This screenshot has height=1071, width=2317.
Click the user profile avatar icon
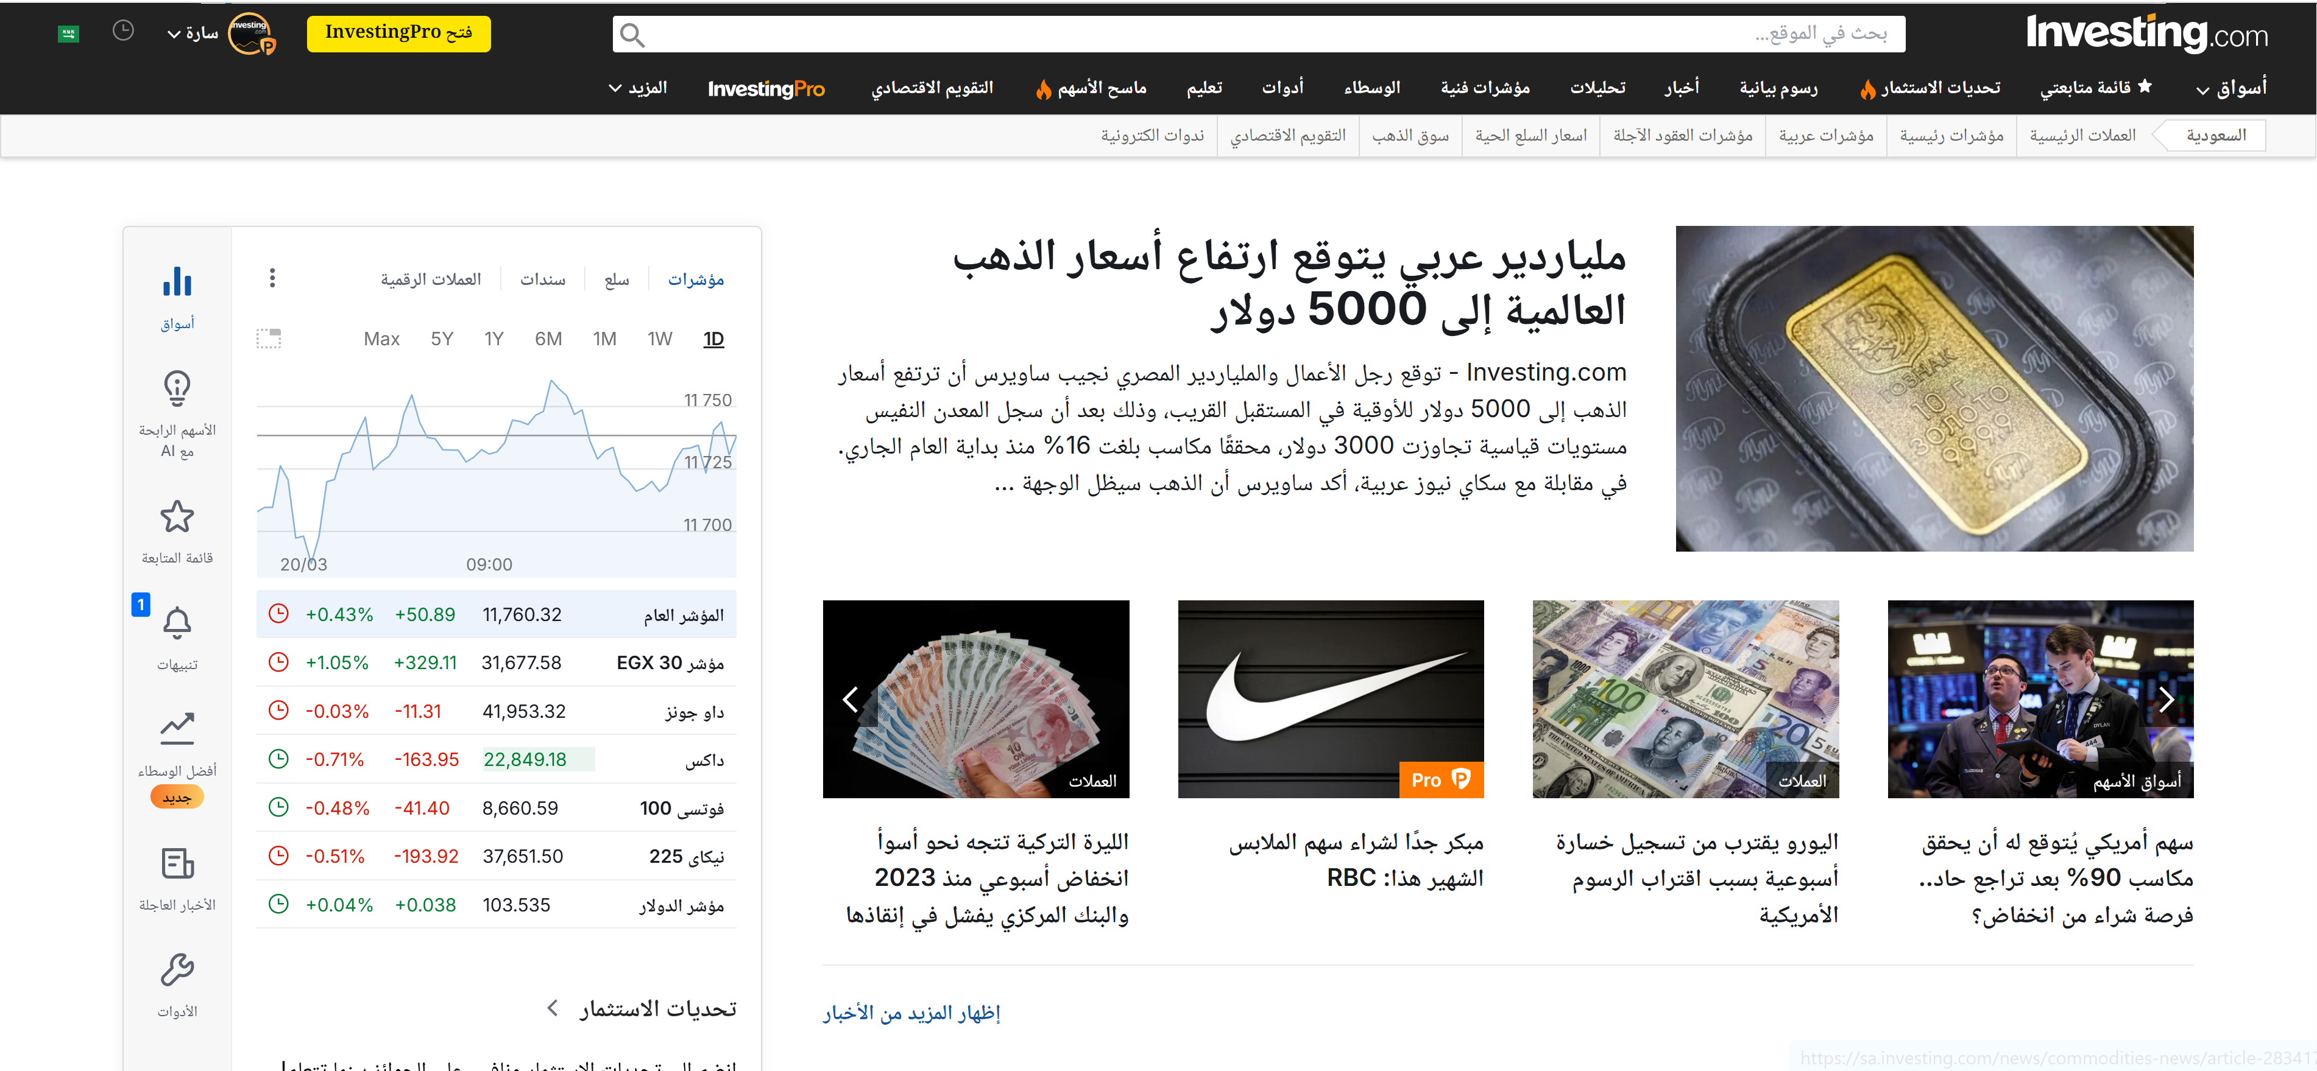pyautogui.click(x=251, y=34)
